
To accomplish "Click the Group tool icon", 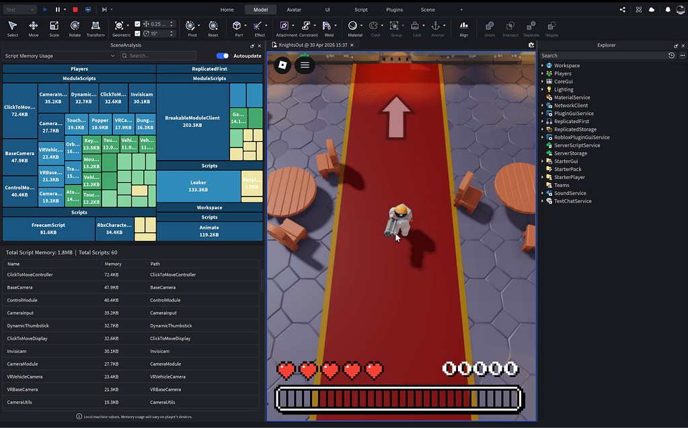I will (x=395, y=26).
